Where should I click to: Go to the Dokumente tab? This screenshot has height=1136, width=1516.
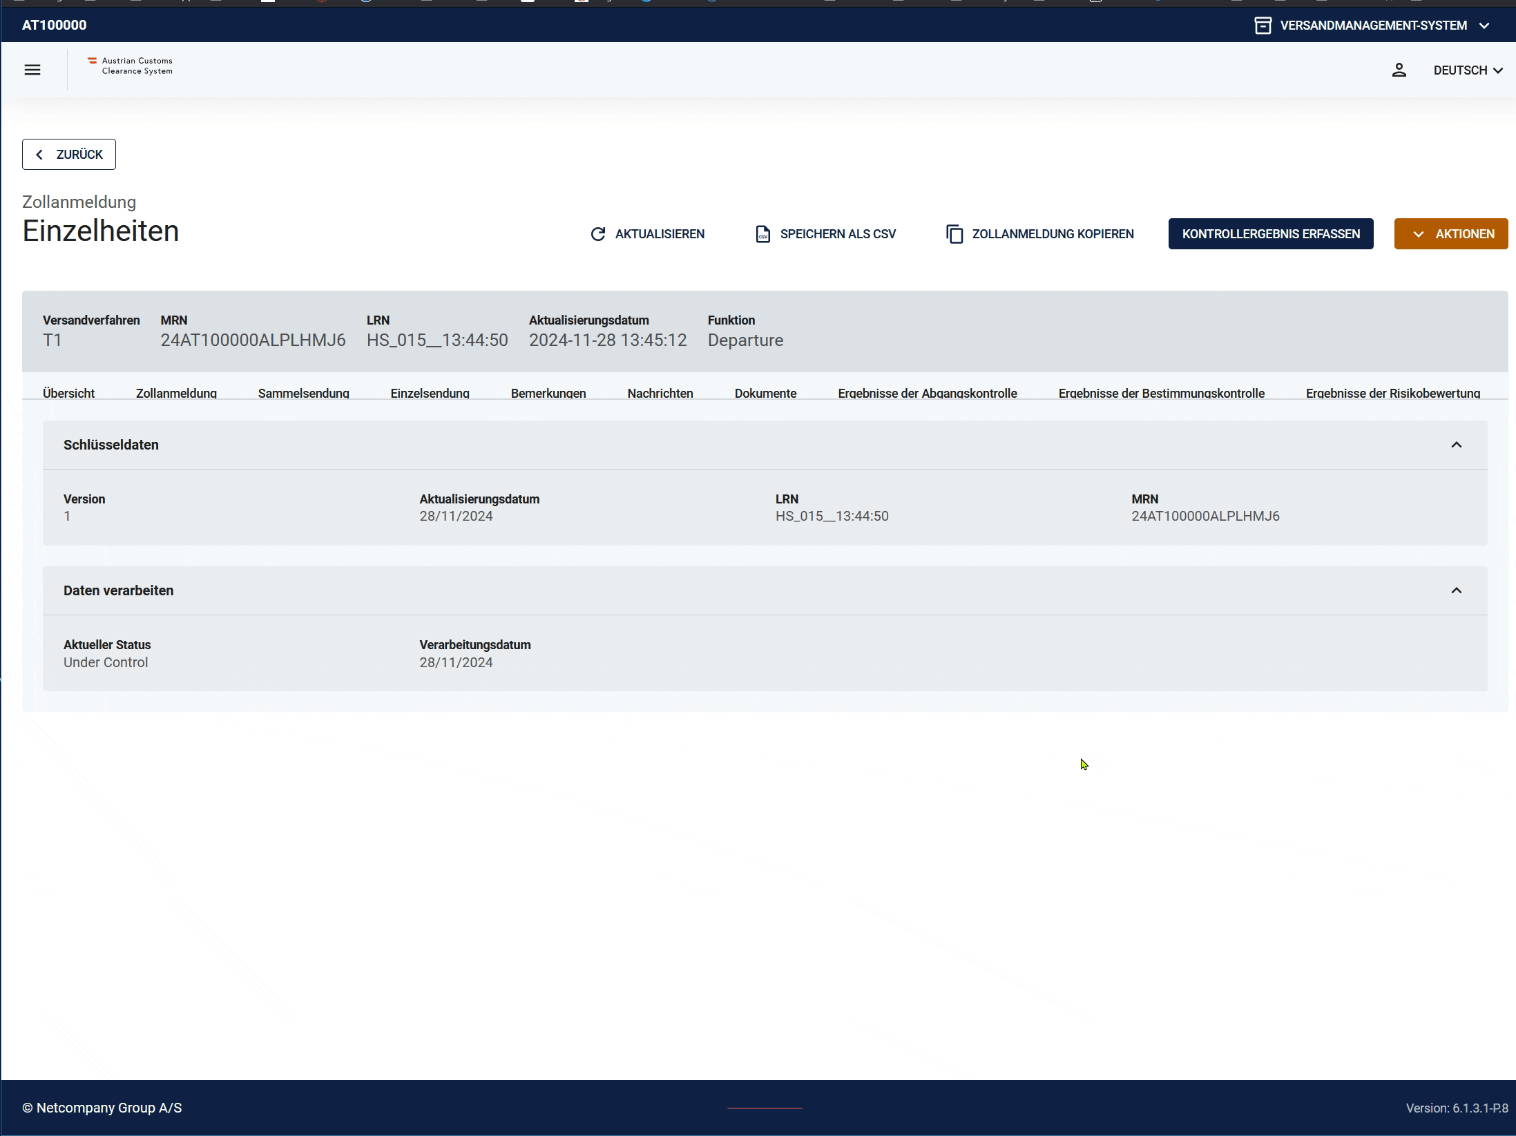765,393
